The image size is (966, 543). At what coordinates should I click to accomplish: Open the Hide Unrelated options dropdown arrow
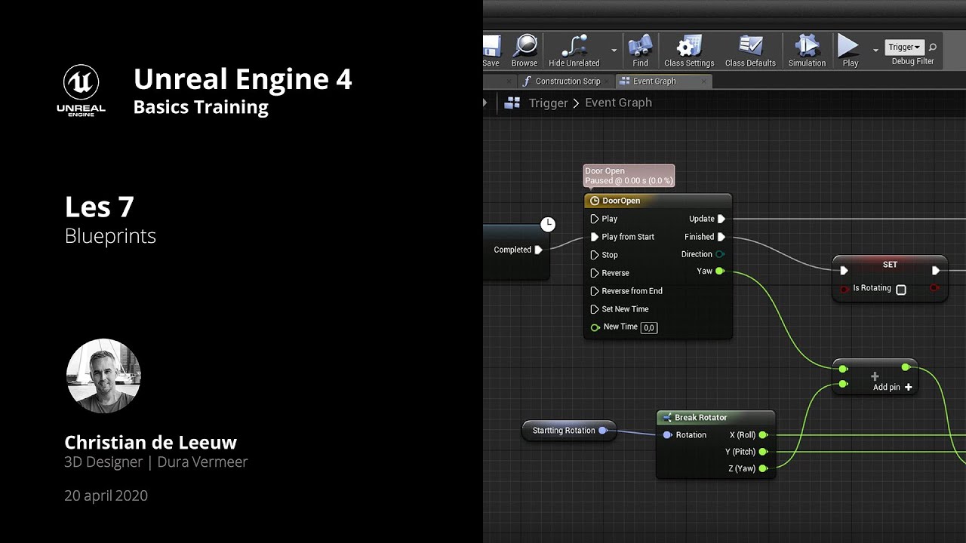coord(614,51)
